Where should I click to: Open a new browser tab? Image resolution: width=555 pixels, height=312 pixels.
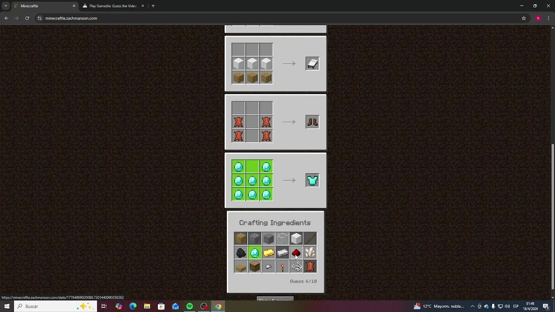click(x=153, y=6)
